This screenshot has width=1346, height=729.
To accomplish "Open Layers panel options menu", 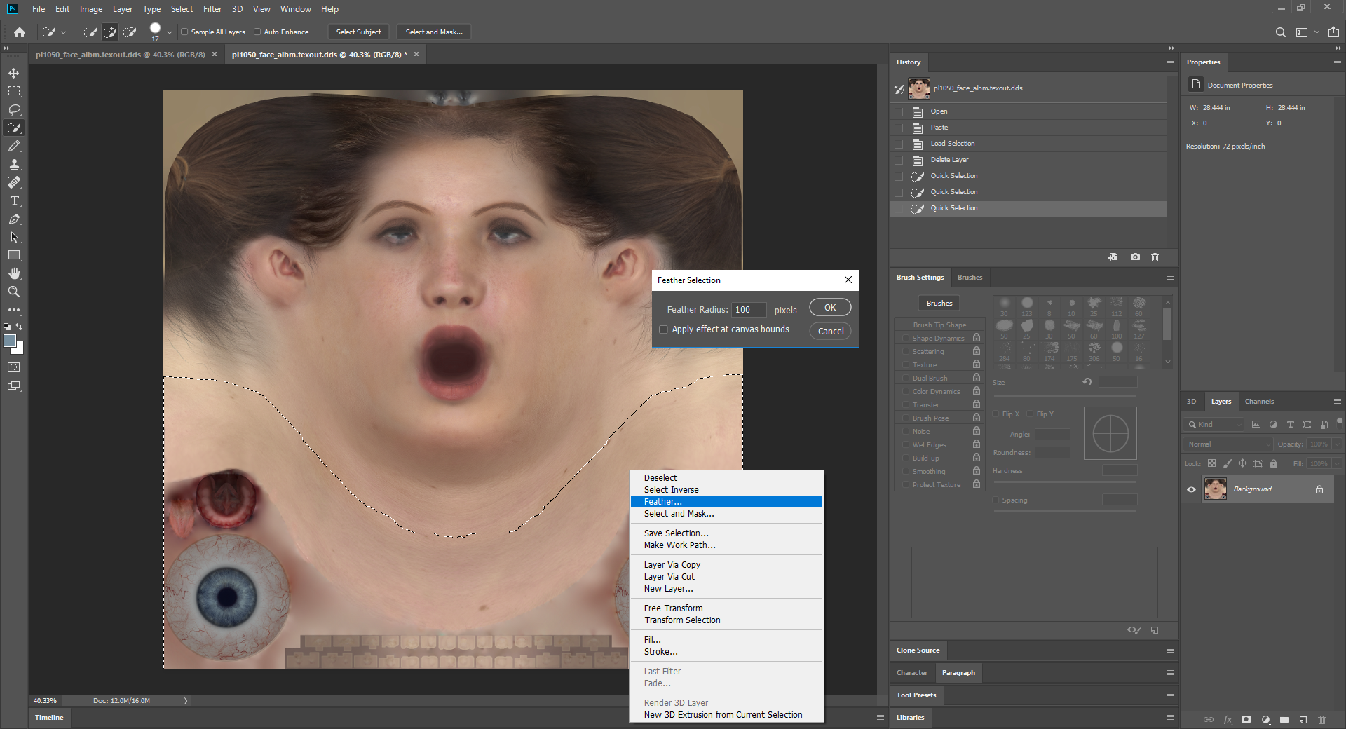I will coord(1337,401).
